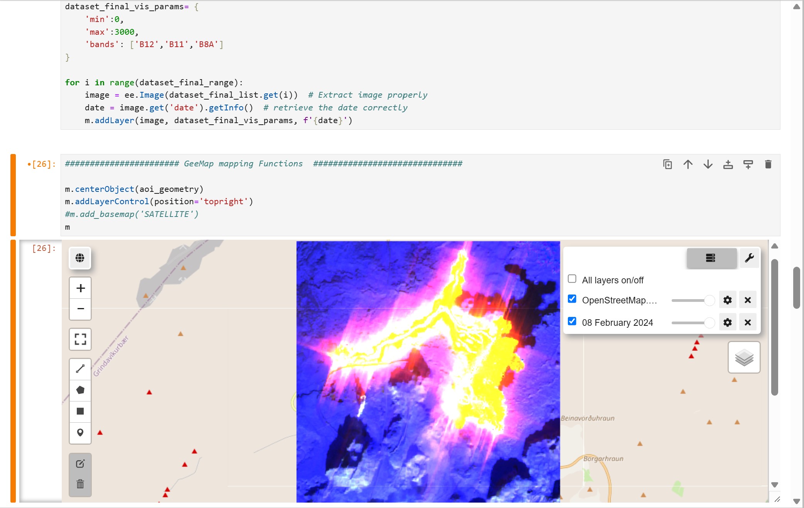Click the m.addLayer code line
This screenshot has width=804, height=508.
click(219, 120)
